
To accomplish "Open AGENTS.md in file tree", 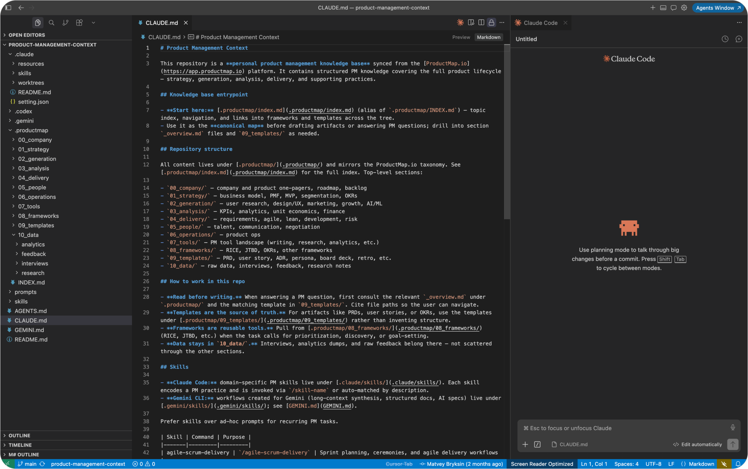I will (66, 311).
